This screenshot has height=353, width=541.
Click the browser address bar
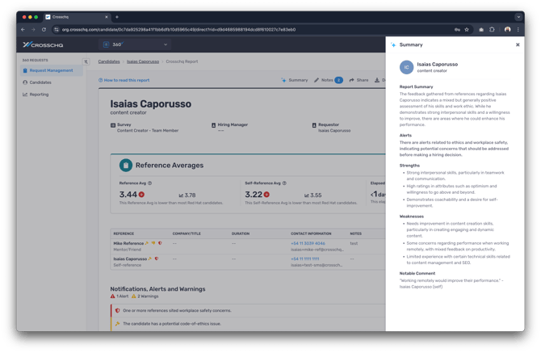pyautogui.click(x=242, y=29)
